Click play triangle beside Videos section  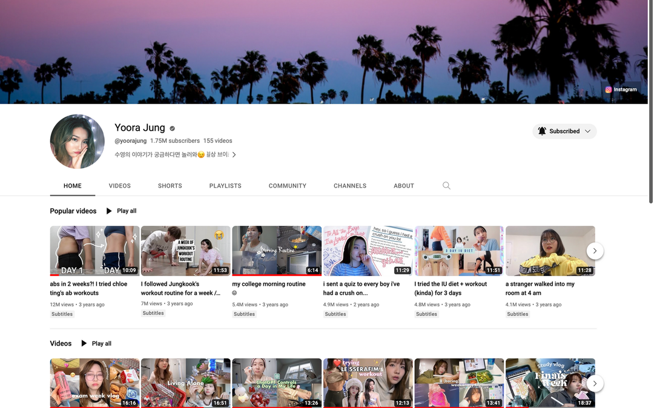(84, 343)
